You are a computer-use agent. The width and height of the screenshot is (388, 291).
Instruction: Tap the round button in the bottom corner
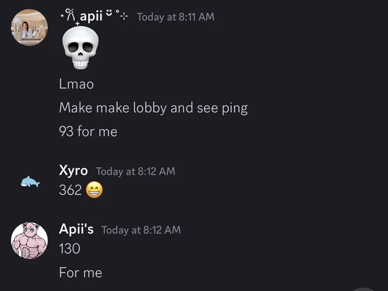[x=363, y=289]
